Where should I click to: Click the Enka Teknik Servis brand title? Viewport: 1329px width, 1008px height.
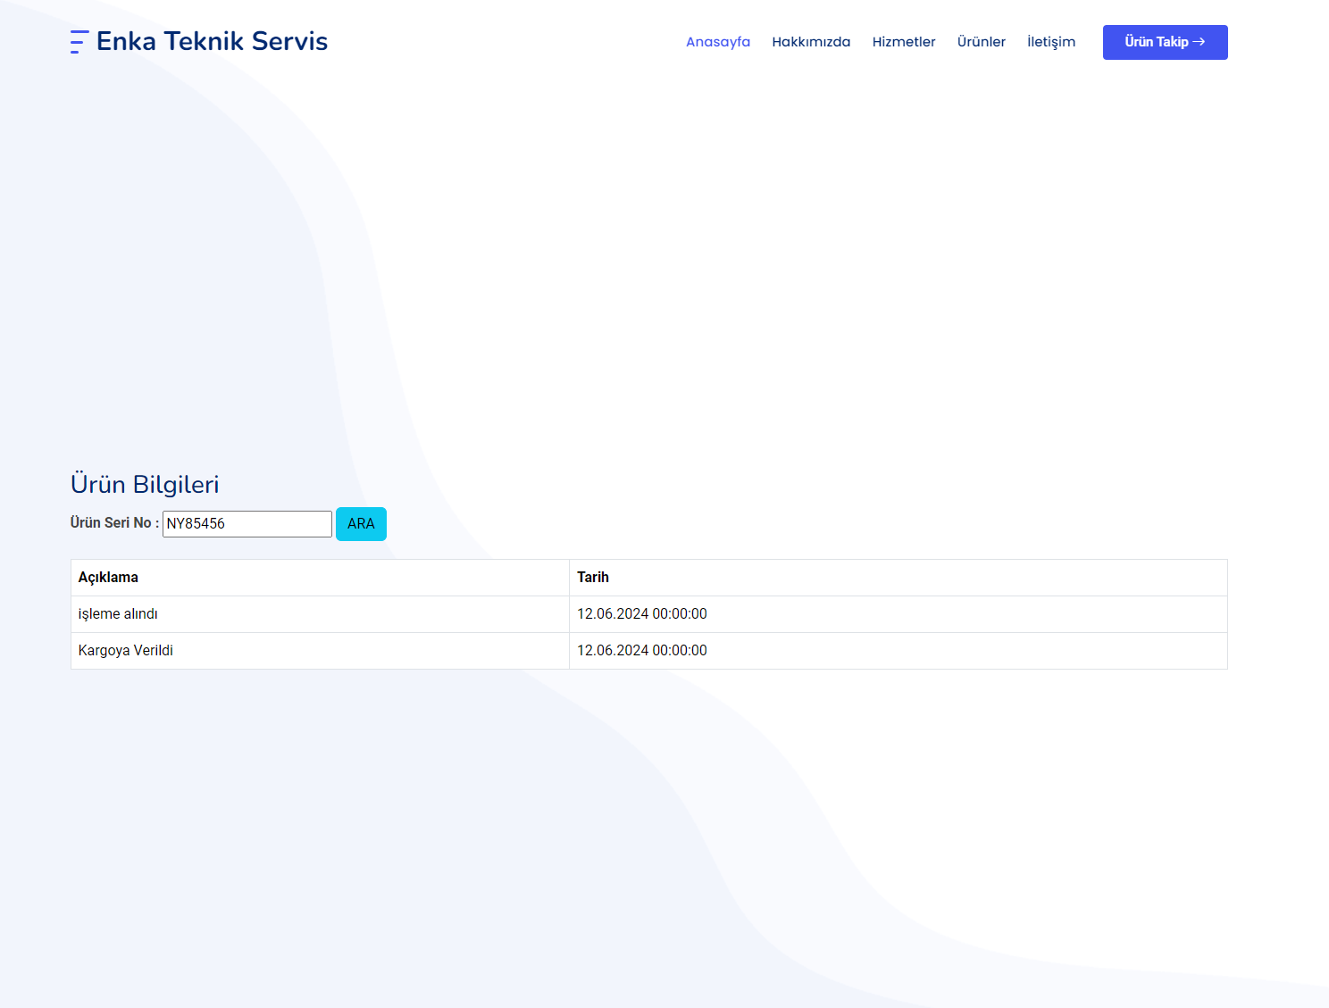[212, 42]
